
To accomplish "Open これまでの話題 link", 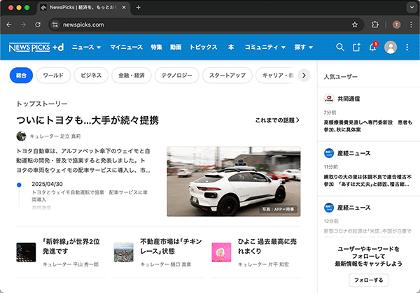I will (x=277, y=120).
